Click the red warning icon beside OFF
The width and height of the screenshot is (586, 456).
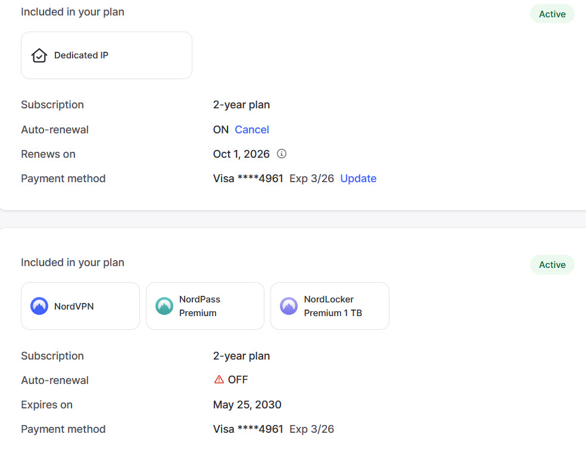pos(219,380)
